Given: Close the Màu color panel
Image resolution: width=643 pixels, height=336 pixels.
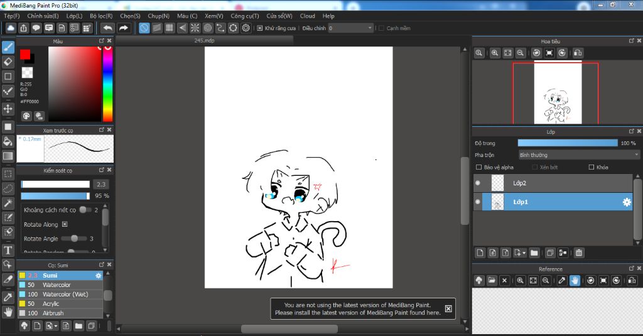Looking at the screenshot, I should [x=109, y=41].
